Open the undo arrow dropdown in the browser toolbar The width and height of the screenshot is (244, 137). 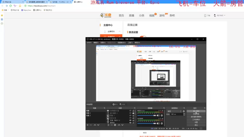tap(17, 6)
